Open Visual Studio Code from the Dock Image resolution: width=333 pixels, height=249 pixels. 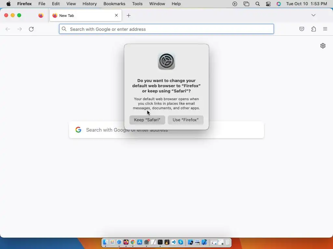point(174,242)
